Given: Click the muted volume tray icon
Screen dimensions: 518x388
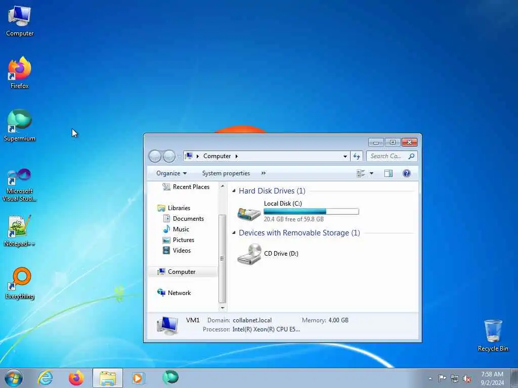Looking at the screenshot, I should point(467,379).
